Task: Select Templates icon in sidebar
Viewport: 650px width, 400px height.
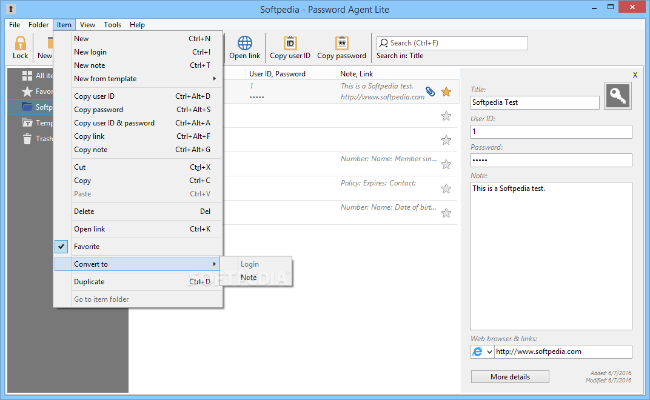Action: click(x=27, y=122)
